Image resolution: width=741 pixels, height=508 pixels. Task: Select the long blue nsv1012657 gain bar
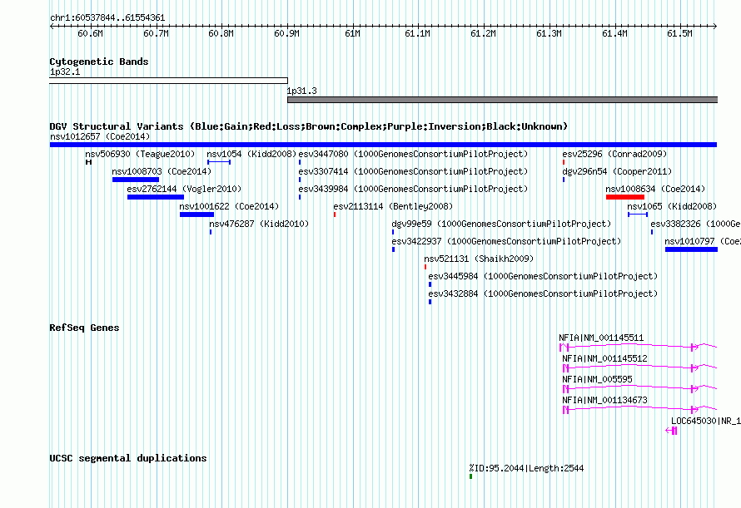383,145
